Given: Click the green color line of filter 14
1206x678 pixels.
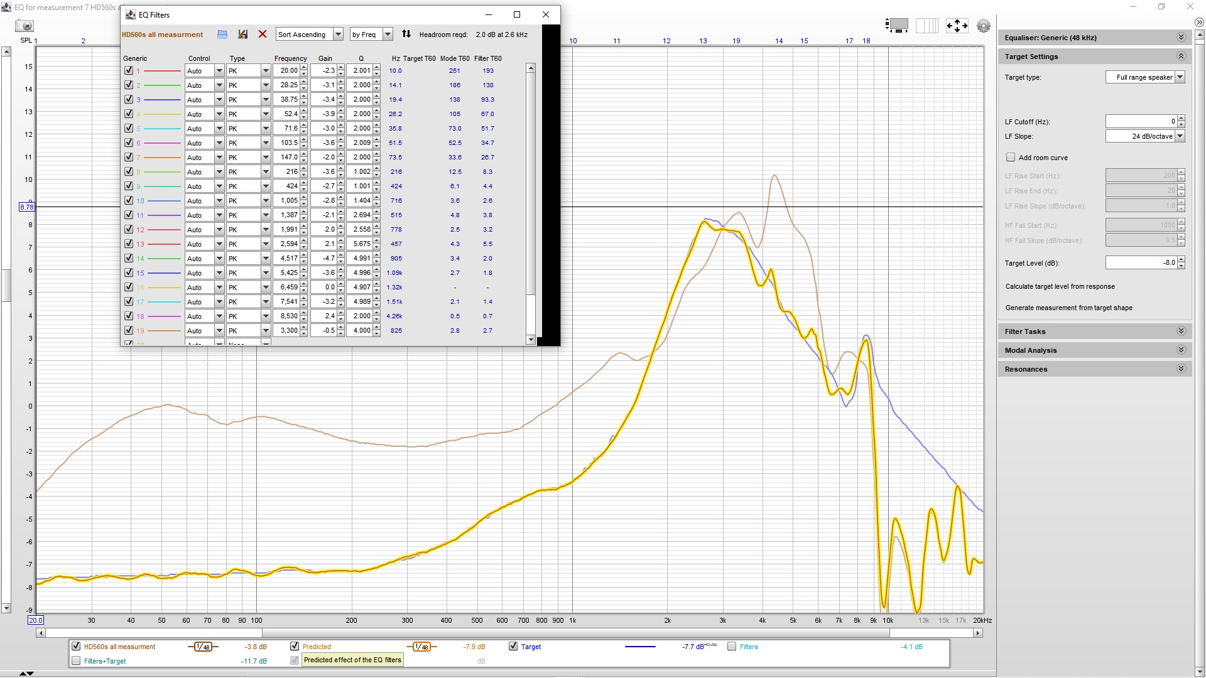Looking at the screenshot, I should (163, 259).
